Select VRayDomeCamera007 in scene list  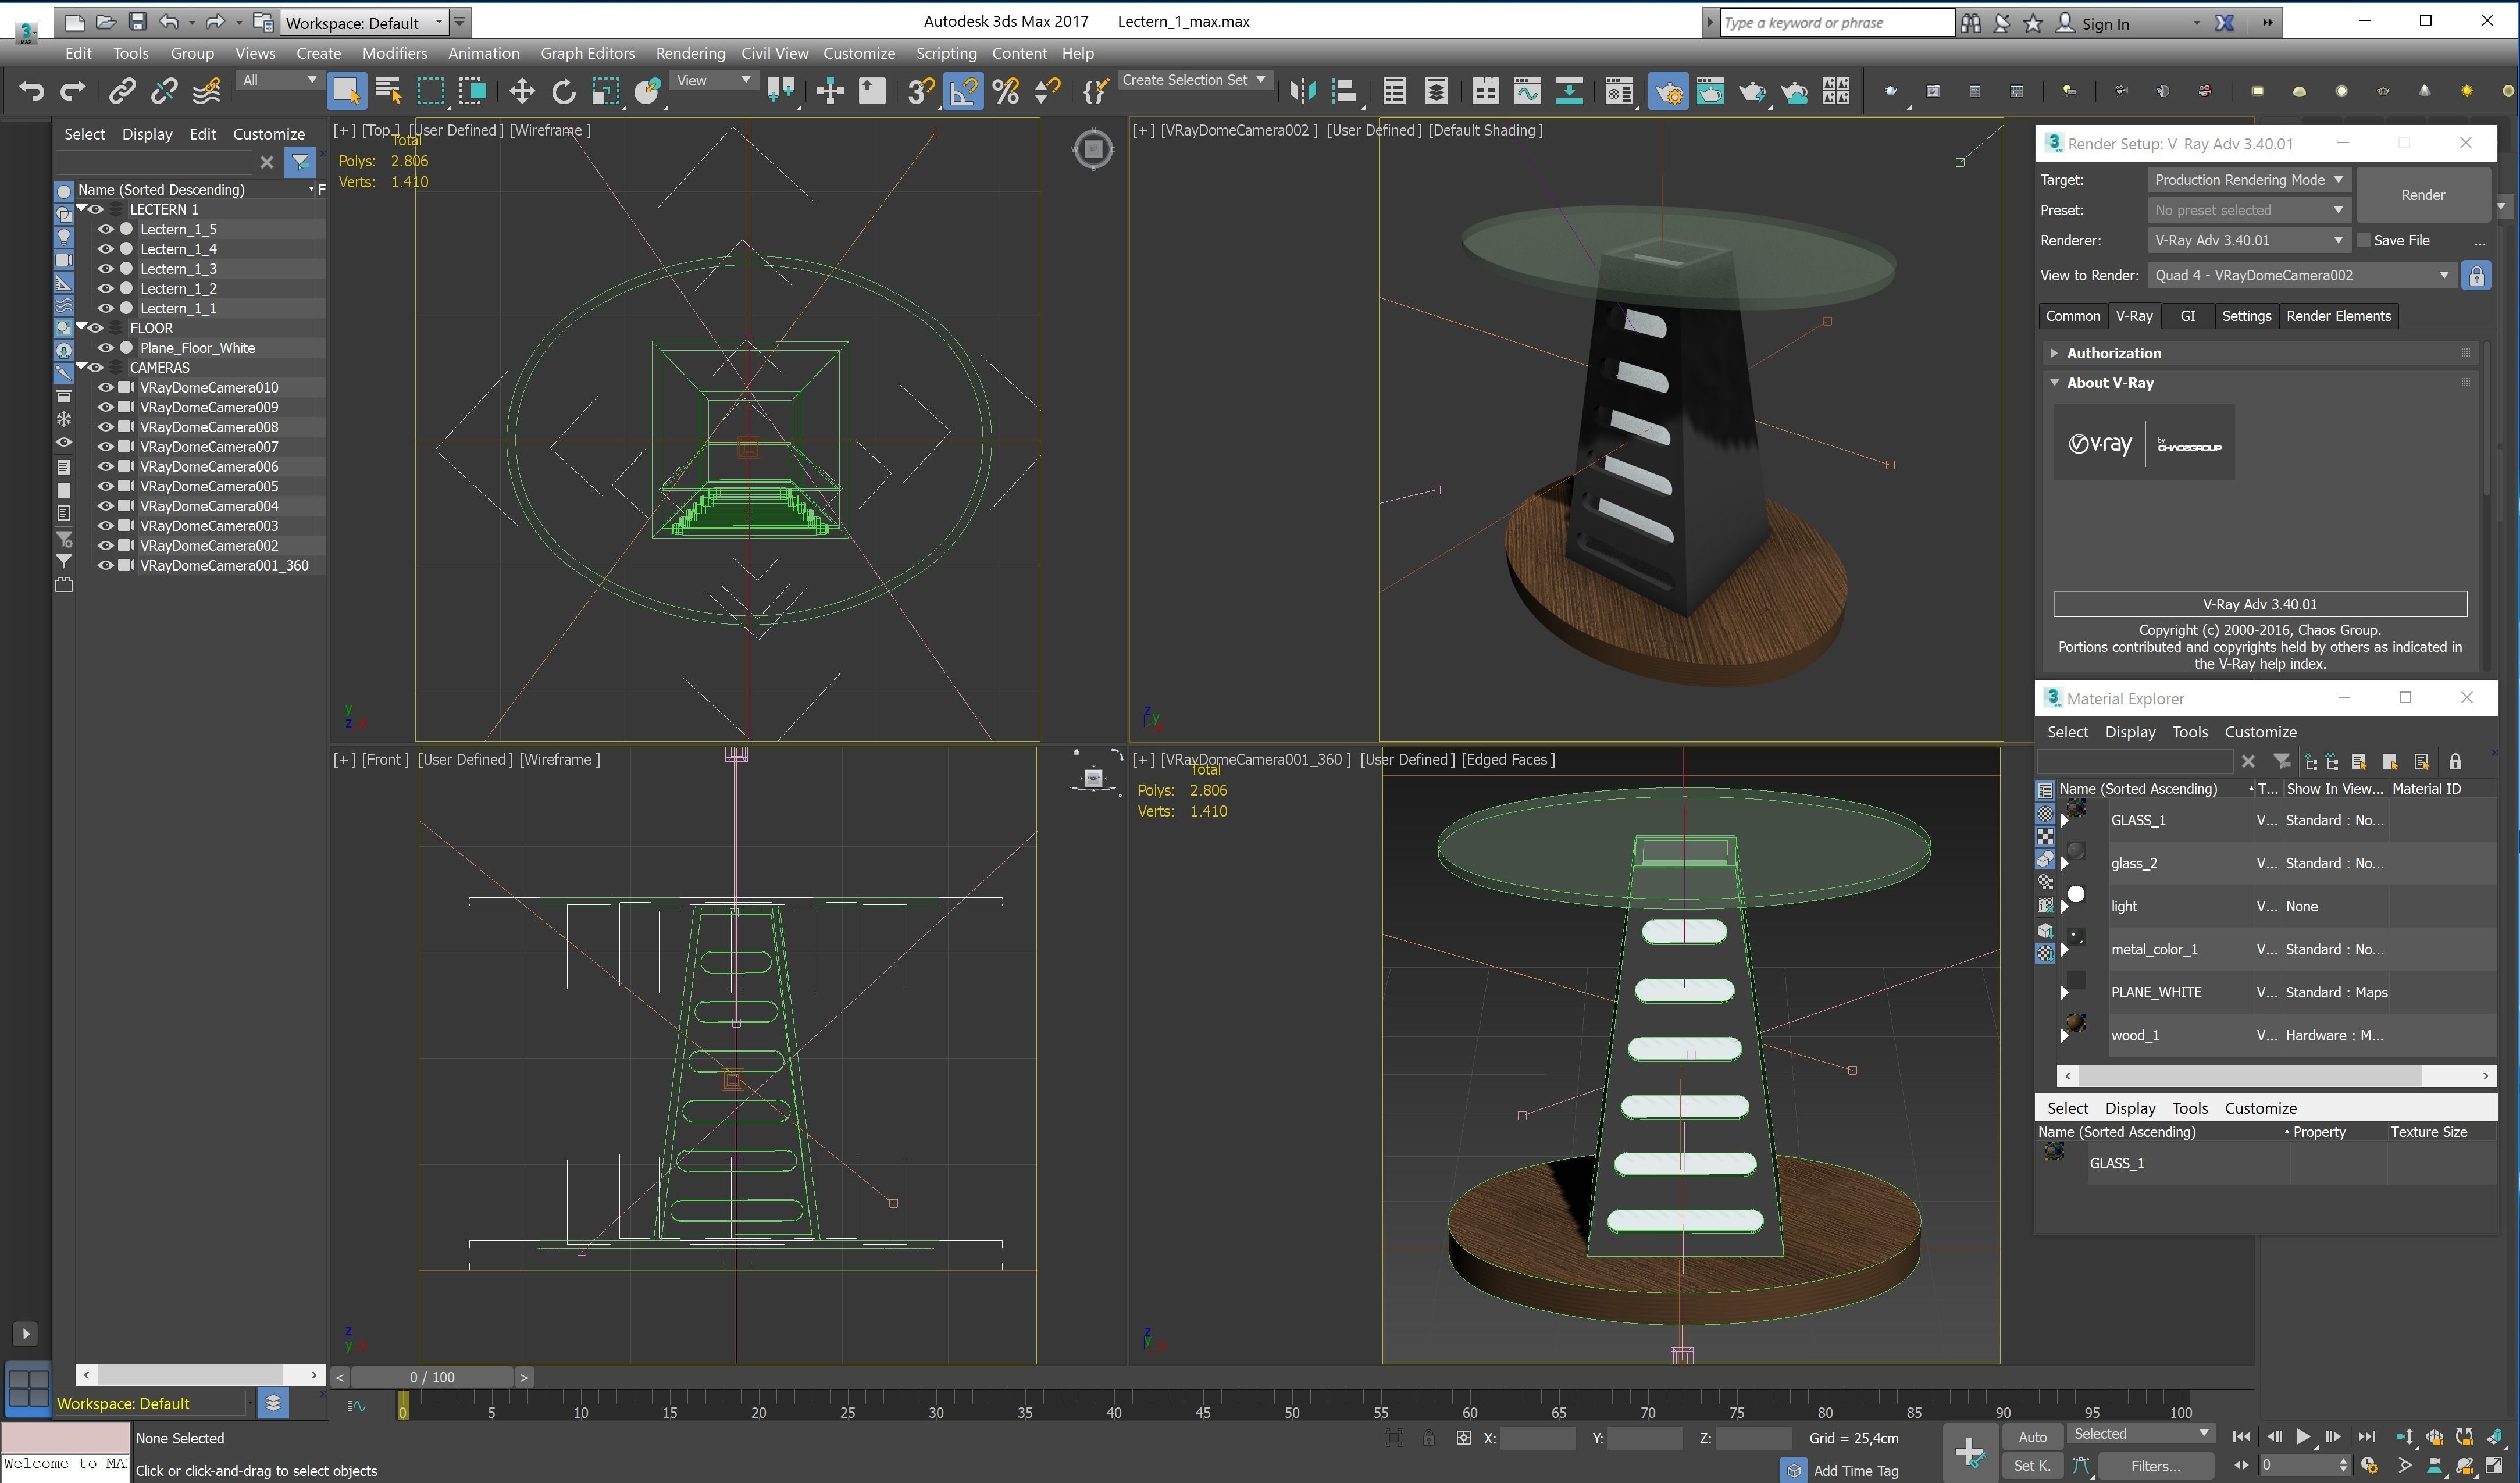click(208, 447)
